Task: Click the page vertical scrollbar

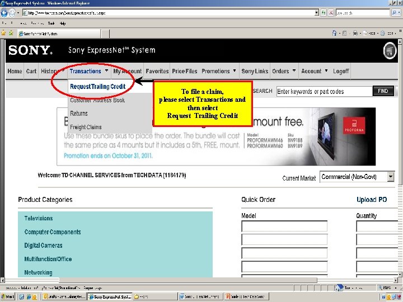Action: pyautogui.click(x=400, y=157)
